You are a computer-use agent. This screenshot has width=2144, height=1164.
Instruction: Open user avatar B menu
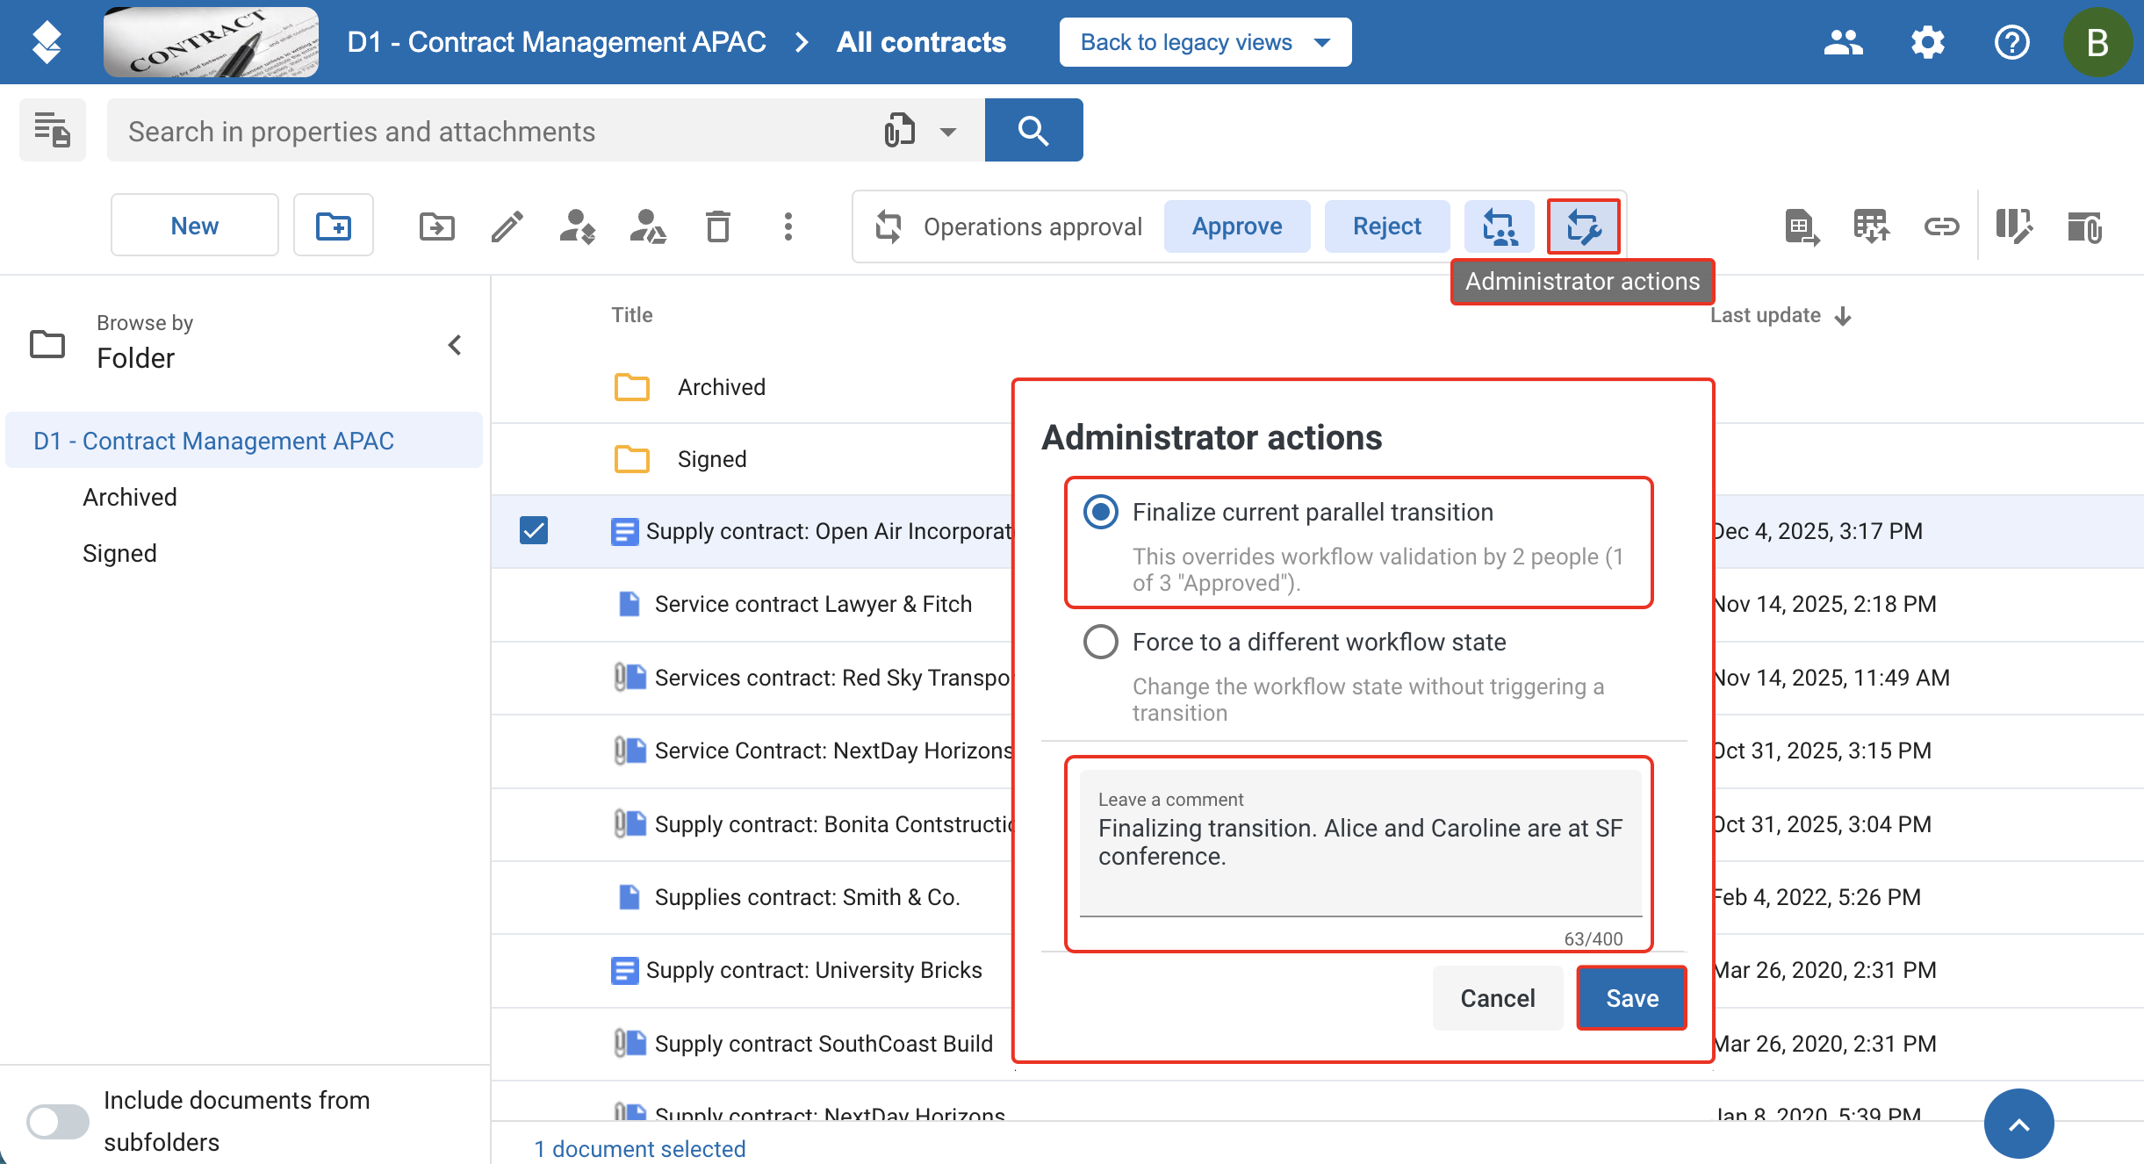tap(2097, 42)
